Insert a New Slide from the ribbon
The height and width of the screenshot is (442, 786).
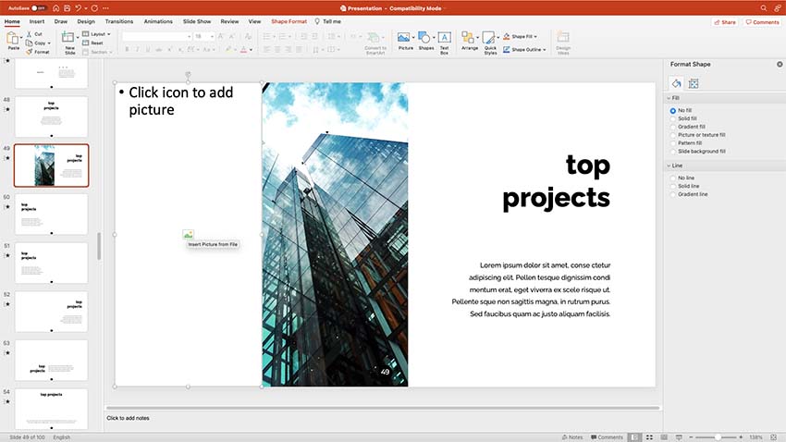click(x=69, y=39)
